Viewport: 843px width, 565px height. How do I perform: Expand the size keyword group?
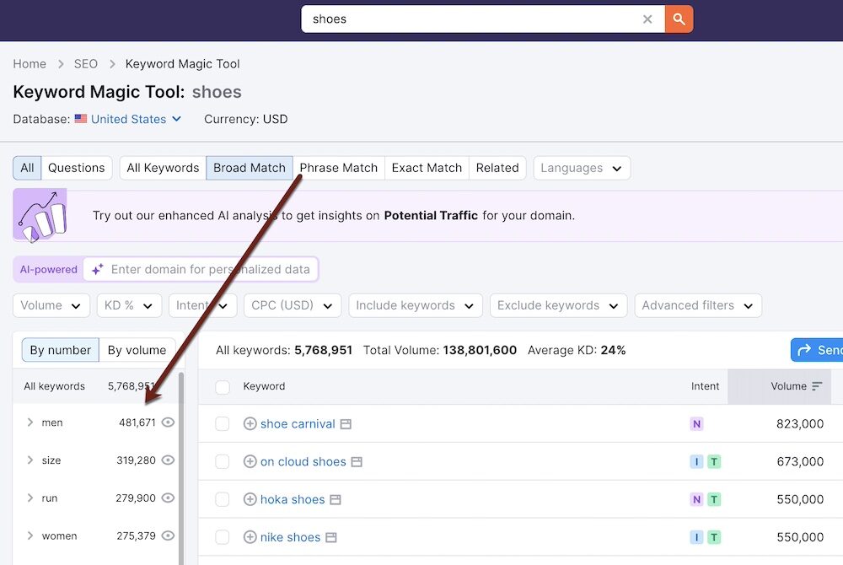pyautogui.click(x=30, y=460)
